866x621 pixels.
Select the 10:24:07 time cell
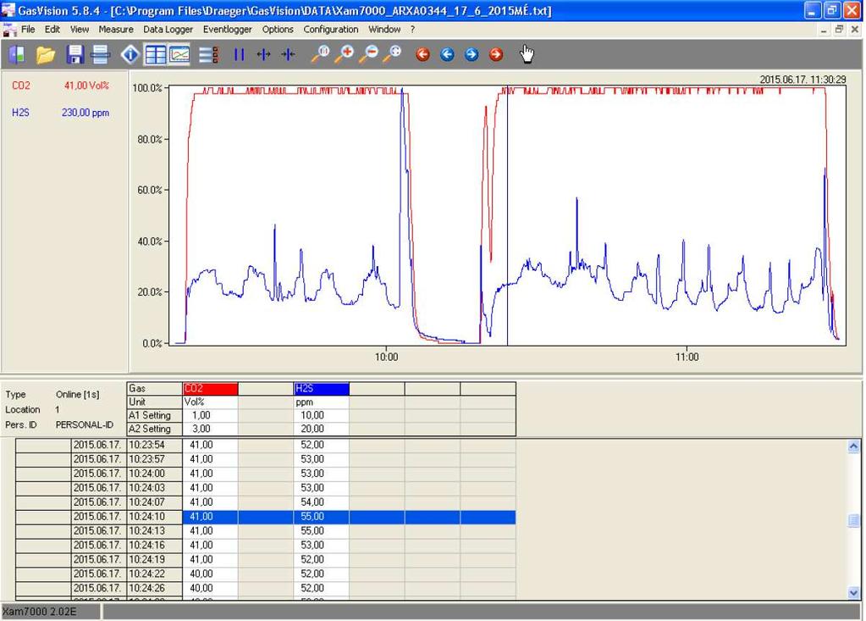coord(155,502)
